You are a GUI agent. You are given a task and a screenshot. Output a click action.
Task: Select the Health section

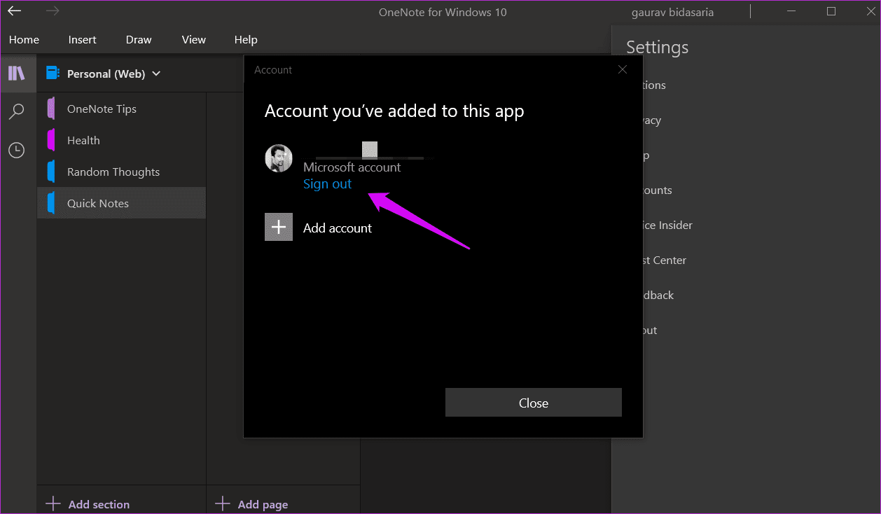coord(121,140)
